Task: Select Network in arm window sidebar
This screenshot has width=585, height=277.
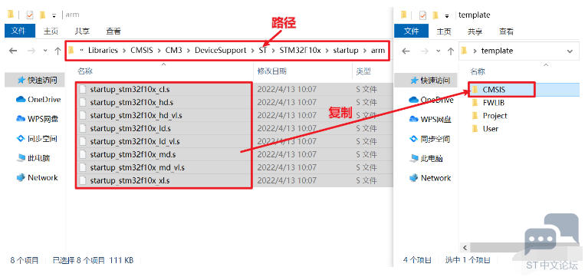Action: (38, 177)
